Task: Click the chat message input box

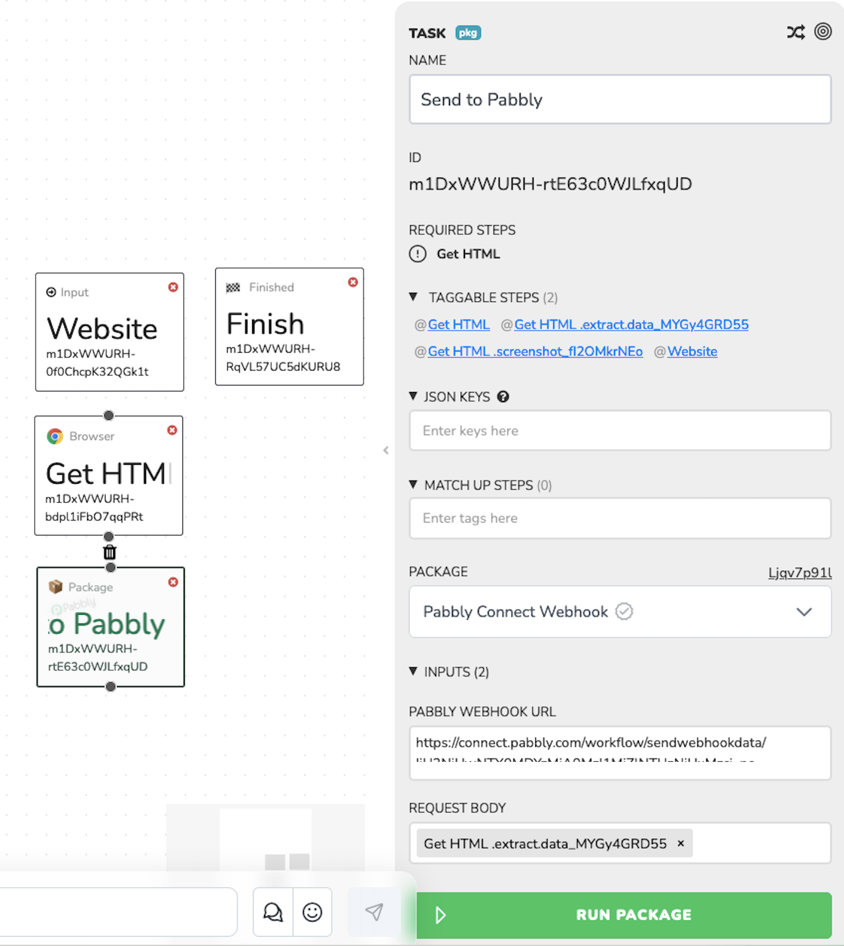Action: point(119,912)
